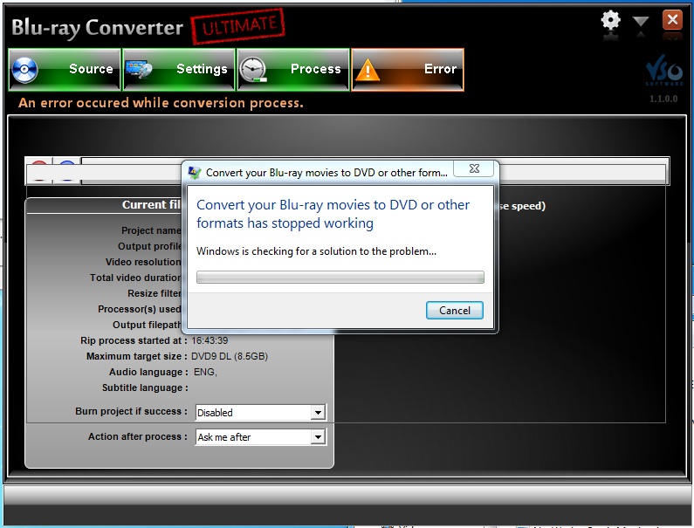The width and height of the screenshot is (694, 528).
Task: Click the blue round button above Current file
Action: pos(67,171)
